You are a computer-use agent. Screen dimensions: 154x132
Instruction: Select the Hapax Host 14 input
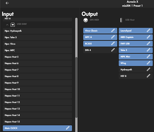[x=38, y=115]
